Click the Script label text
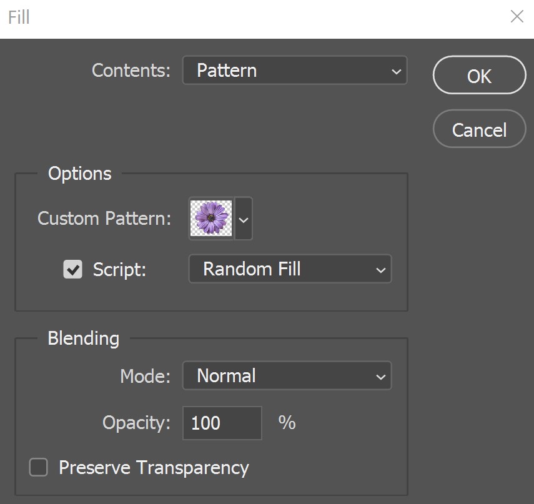Viewport: 534px width, 504px height. click(119, 270)
